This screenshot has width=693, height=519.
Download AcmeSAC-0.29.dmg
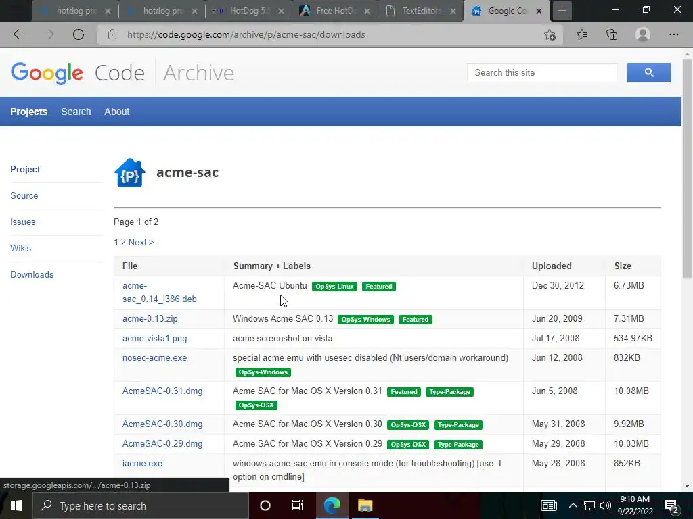click(x=162, y=443)
